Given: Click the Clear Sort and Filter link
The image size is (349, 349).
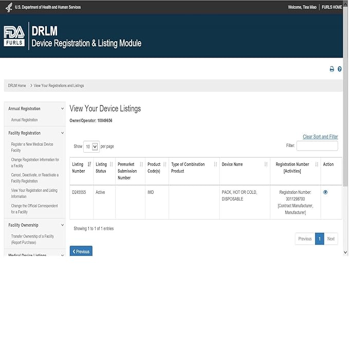Looking at the screenshot, I should (x=320, y=137).
